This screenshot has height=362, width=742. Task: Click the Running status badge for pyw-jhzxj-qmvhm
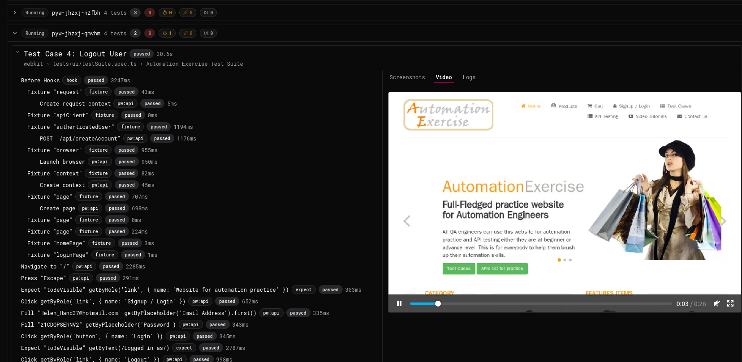[x=35, y=33]
